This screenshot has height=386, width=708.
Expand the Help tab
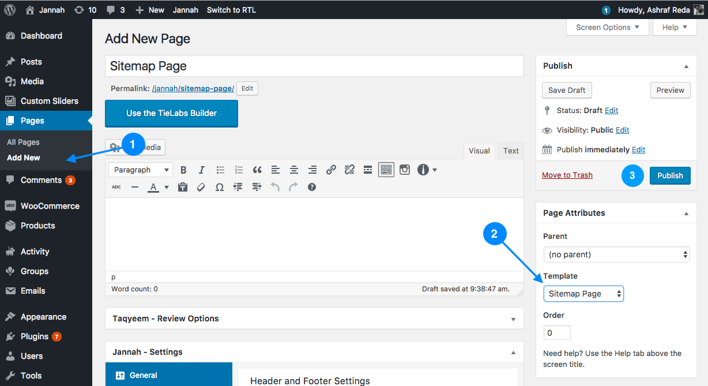pyautogui.click(x=674, y=27)
